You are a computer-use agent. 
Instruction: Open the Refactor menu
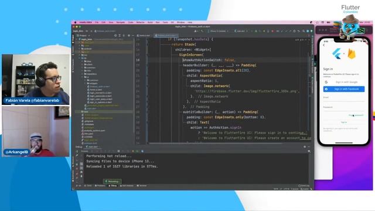pos(141,22)
